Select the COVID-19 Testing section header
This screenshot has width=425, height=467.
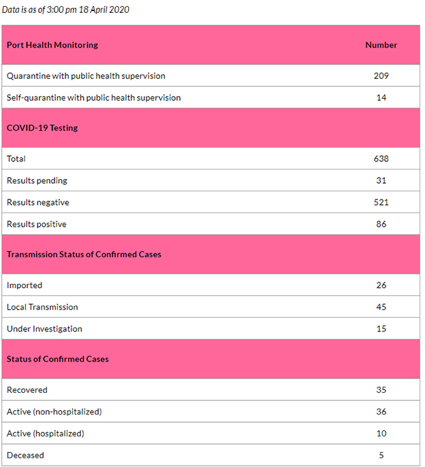[42, 128]
